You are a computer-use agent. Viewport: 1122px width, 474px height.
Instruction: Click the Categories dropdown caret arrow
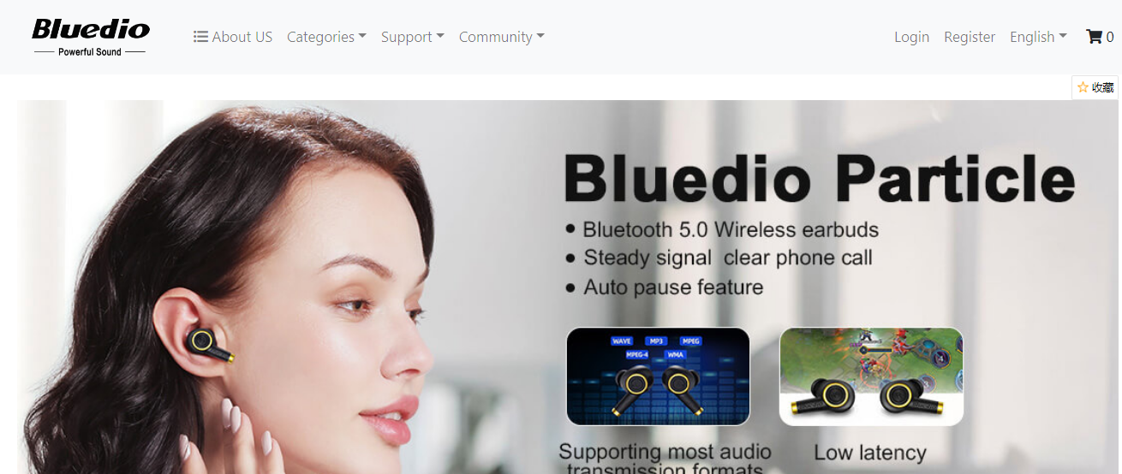click(362, 37)
